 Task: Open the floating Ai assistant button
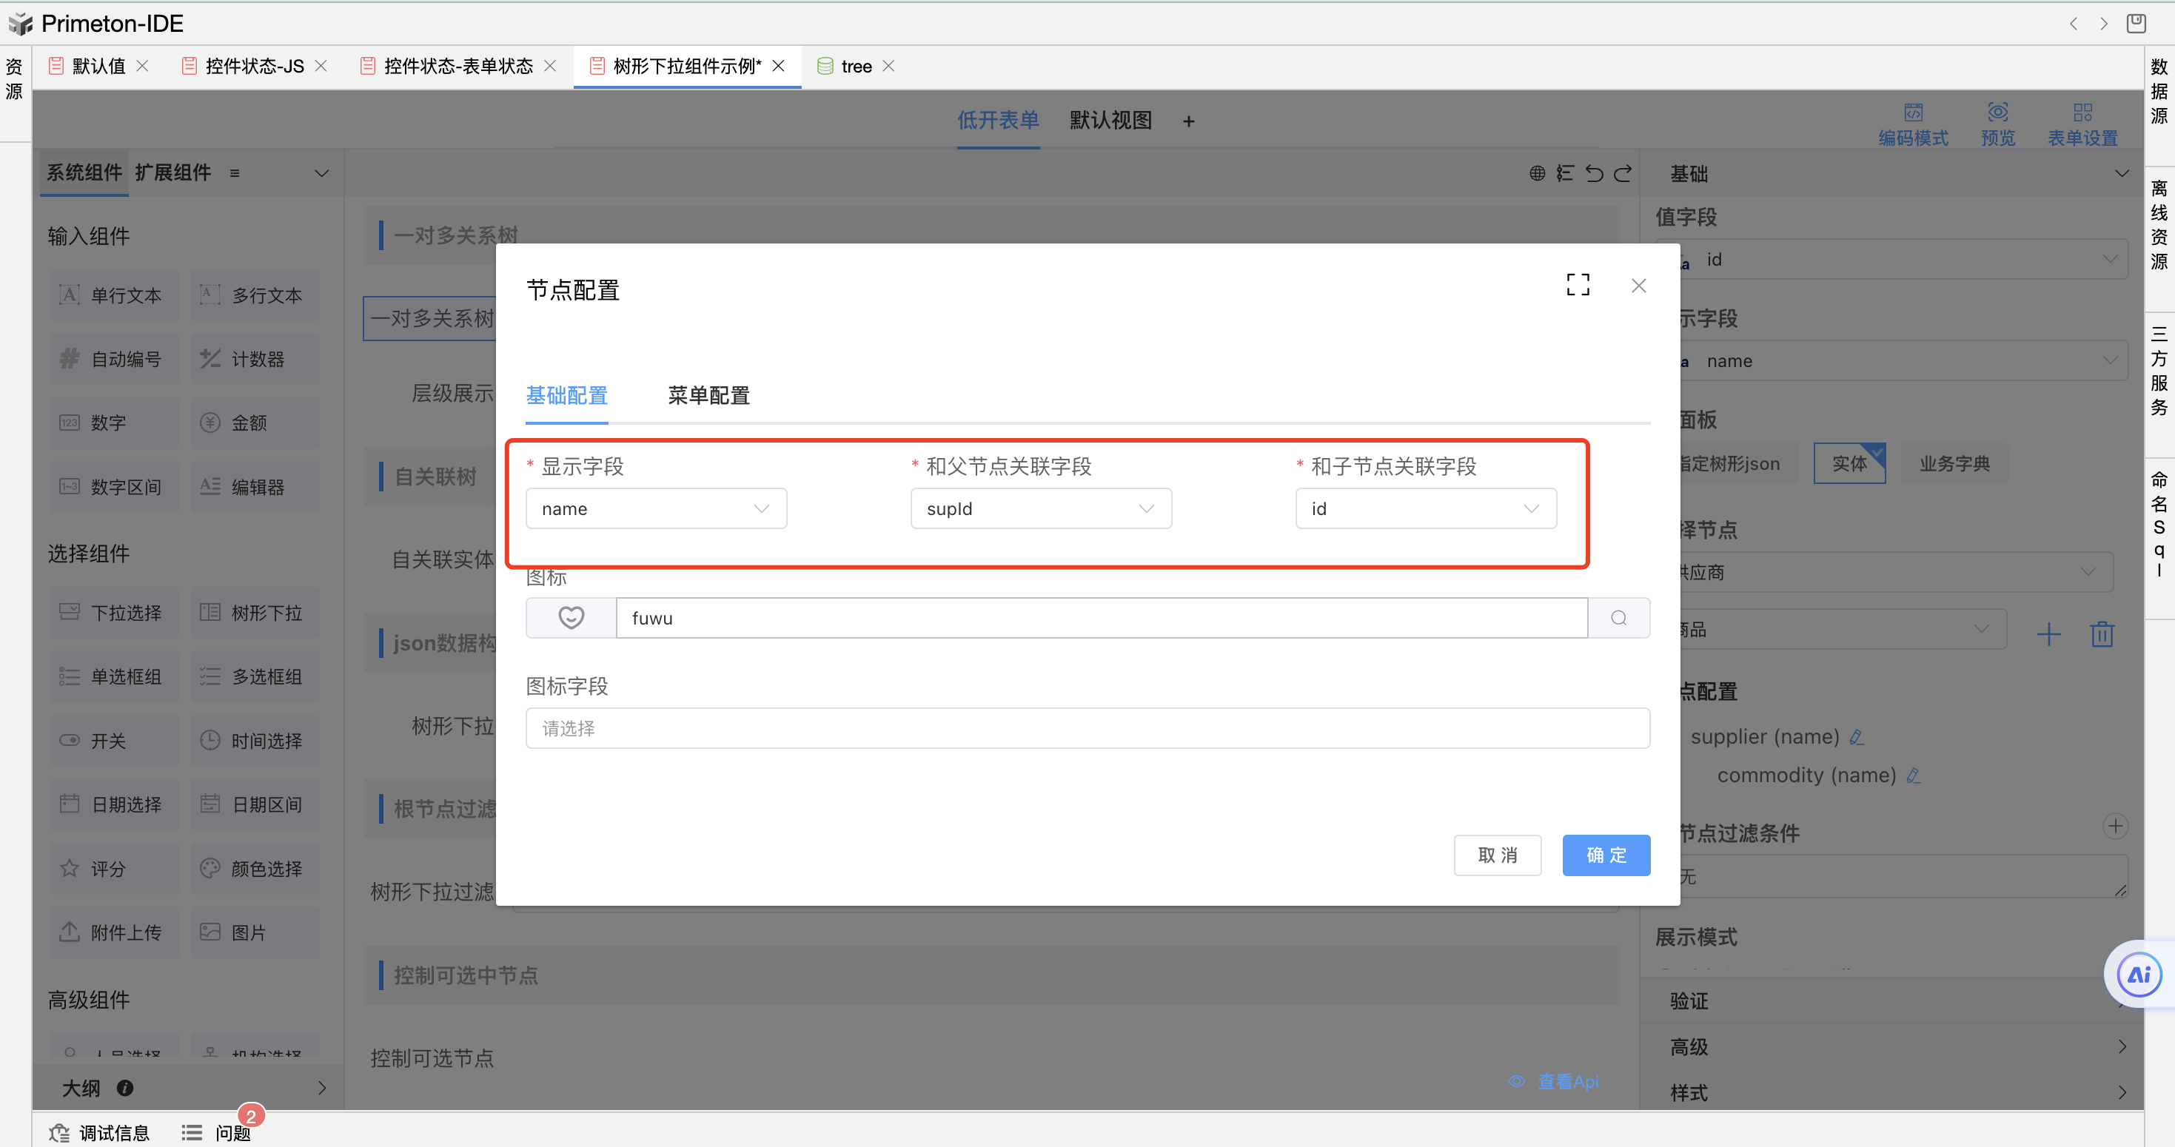(2139, 975)
